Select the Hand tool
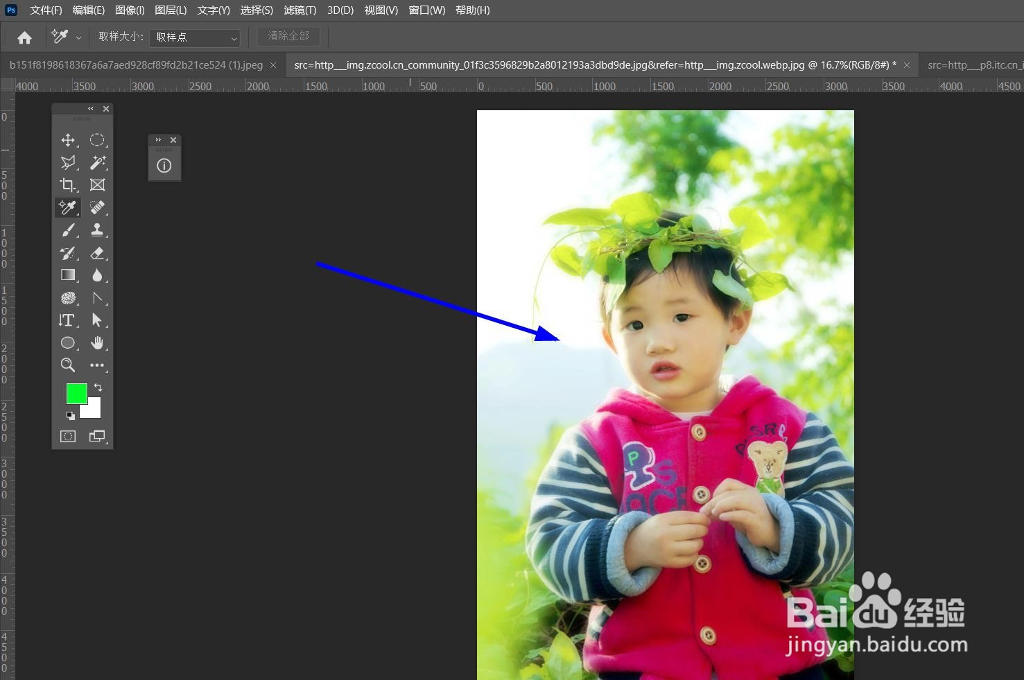Viewport: 1024px width, 680px height. tap(97, 342)
